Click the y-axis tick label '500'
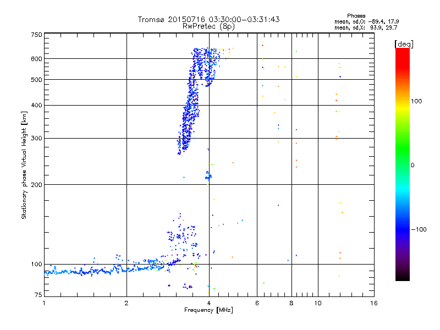This screenshot has height=330, width=440. 36,80
